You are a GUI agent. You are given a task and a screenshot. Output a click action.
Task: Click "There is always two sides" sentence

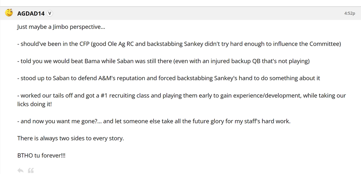[70, 138]
